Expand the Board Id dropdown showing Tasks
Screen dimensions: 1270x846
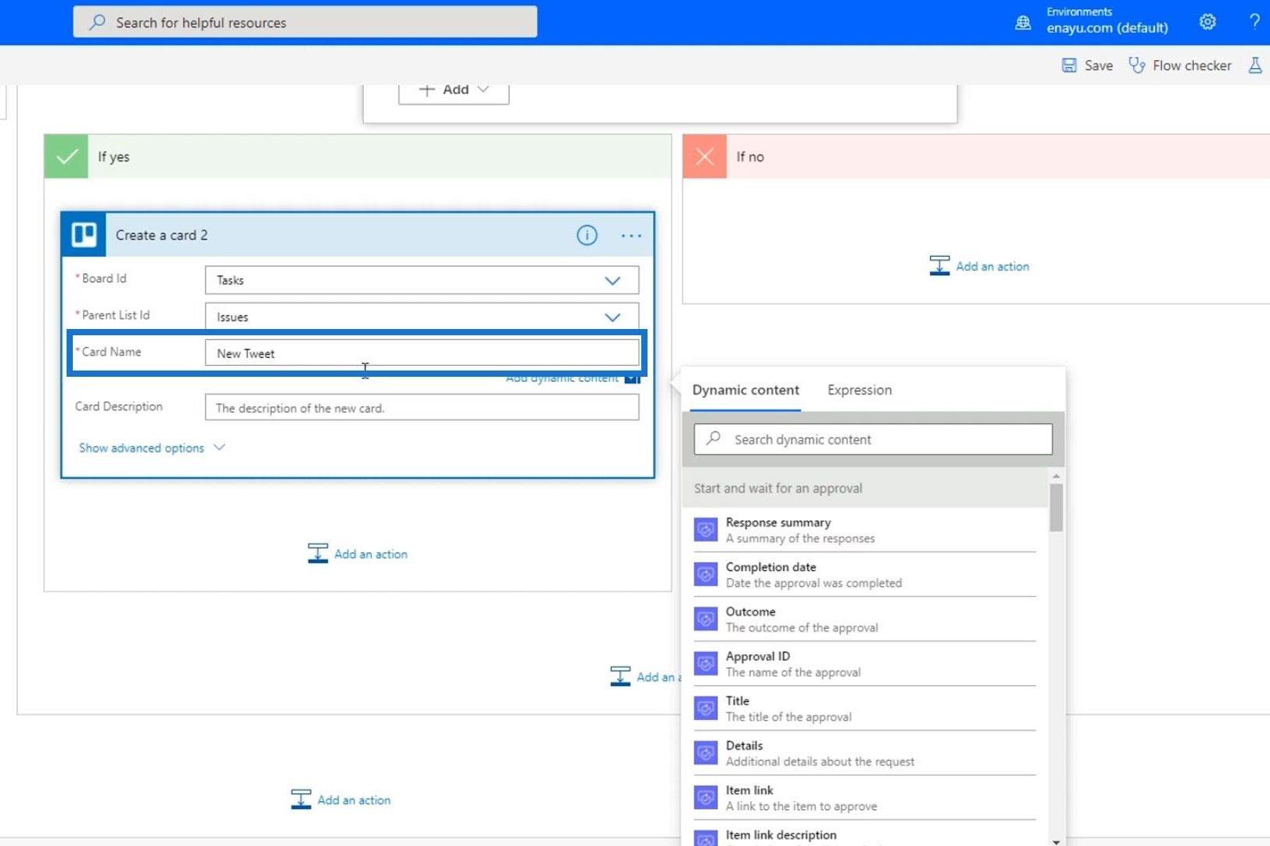(x=612, y=280)
